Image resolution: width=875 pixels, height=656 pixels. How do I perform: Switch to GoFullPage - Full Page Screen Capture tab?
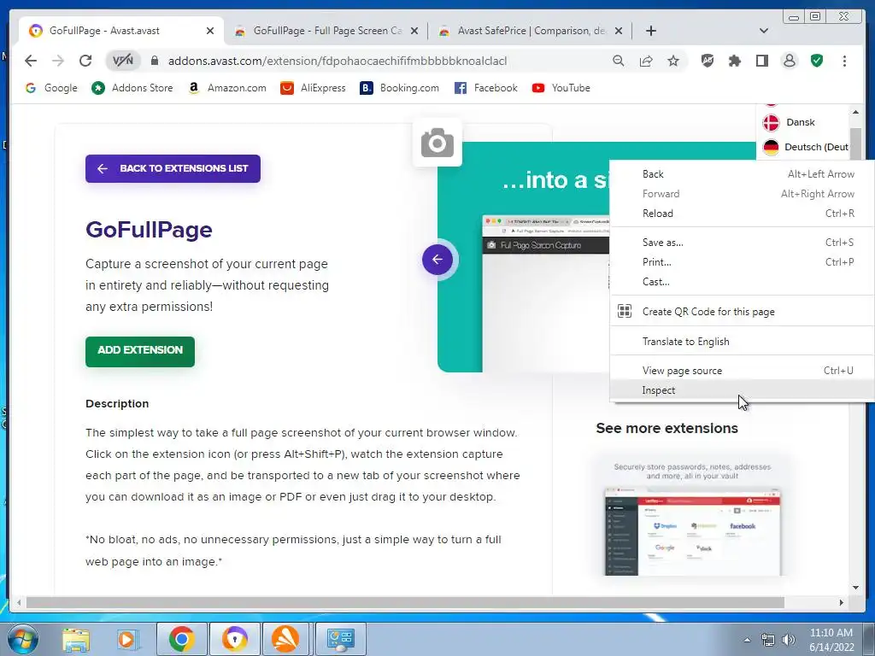(x=326, y=31)
